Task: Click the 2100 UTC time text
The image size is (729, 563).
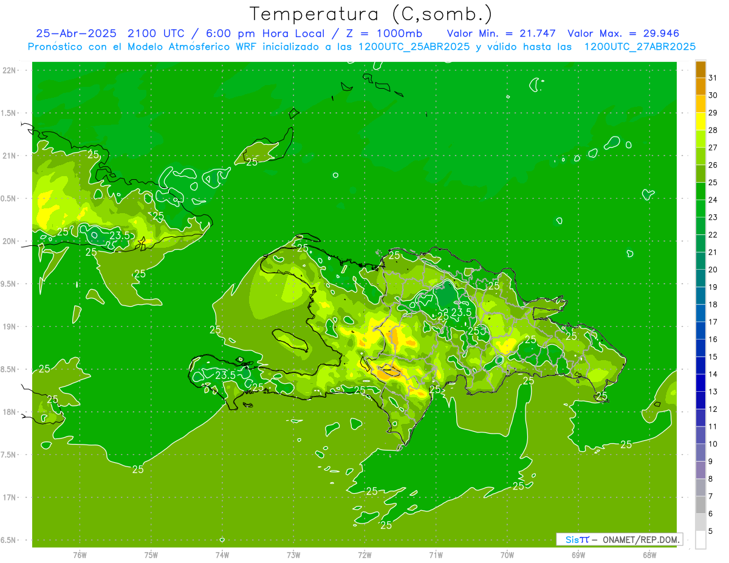Action: point(157,33)
